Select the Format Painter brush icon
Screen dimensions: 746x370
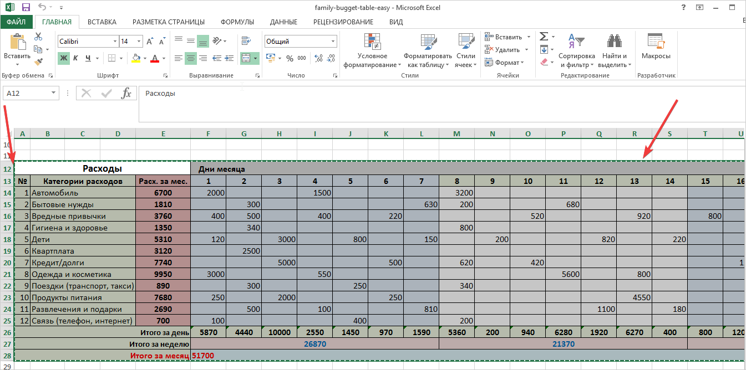38,62
